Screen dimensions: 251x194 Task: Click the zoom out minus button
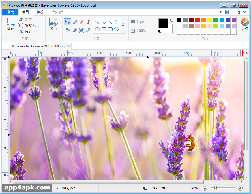click(x=205, y=188)
